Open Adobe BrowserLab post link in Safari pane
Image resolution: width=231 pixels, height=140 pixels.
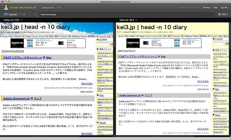131,95
